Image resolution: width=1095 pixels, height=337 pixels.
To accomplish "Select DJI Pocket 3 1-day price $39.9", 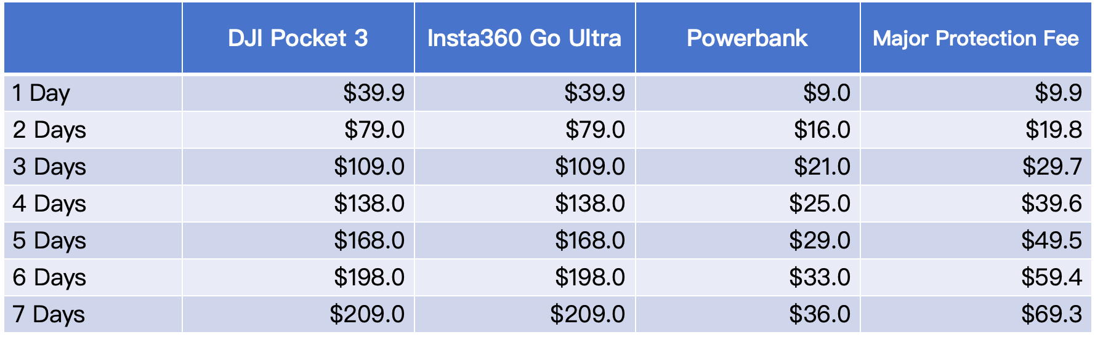I will click(298, 93).
